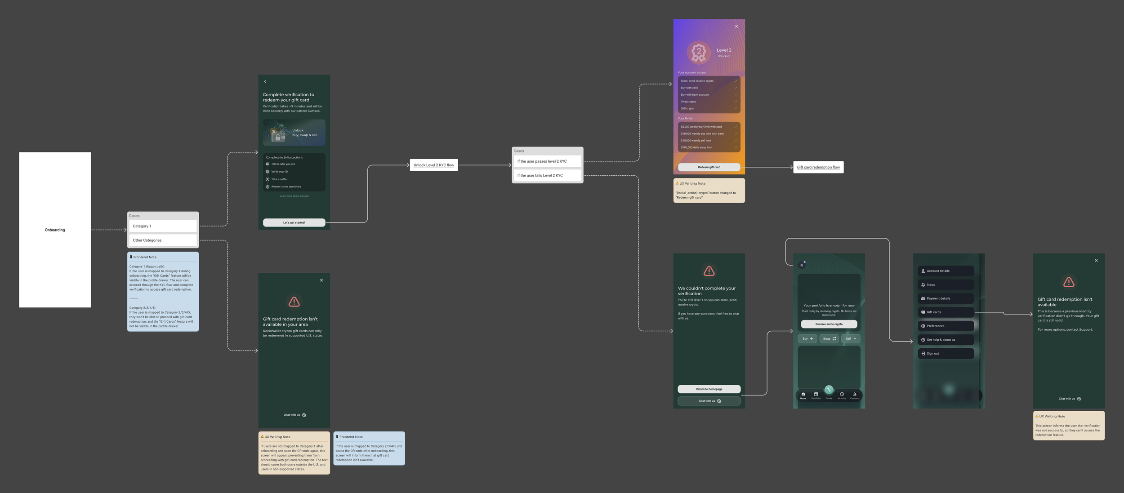Screen dimensions: 1124x493
Task: Click 'Chat with us' on identity verification failure screen
Action: [1070, 399]
